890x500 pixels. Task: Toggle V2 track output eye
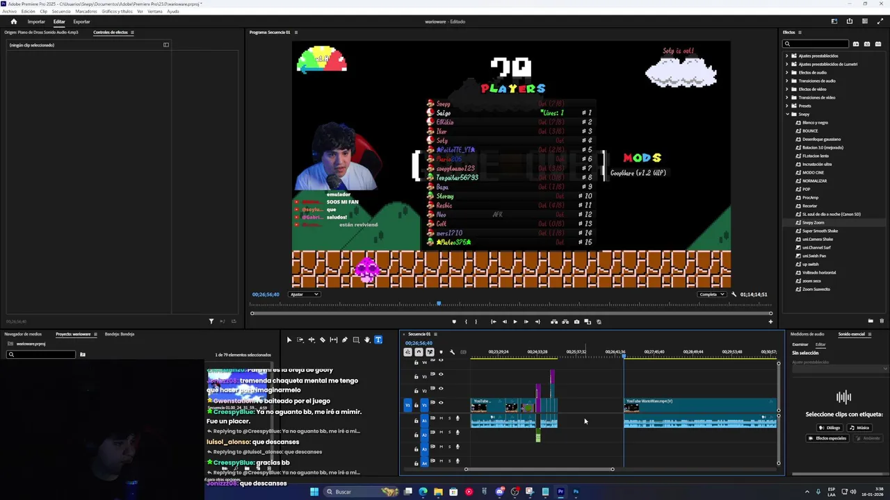(x=441, y=388)
